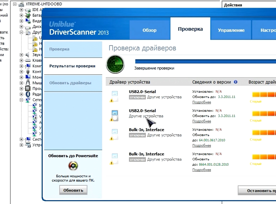Click the device icon of first USB2.0-Serial
Viewport: 276px width, 204px height.
114,97
